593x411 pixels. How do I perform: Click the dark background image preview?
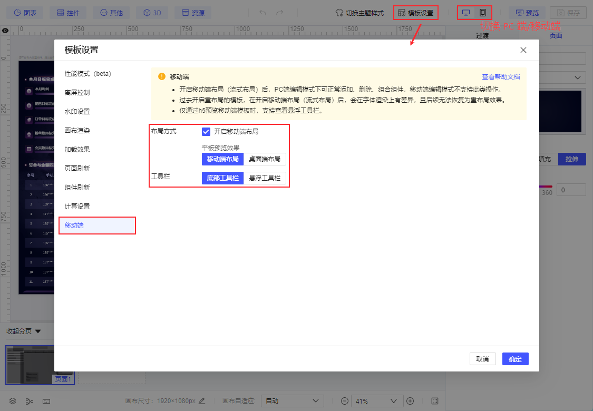[x=560, y=111]
